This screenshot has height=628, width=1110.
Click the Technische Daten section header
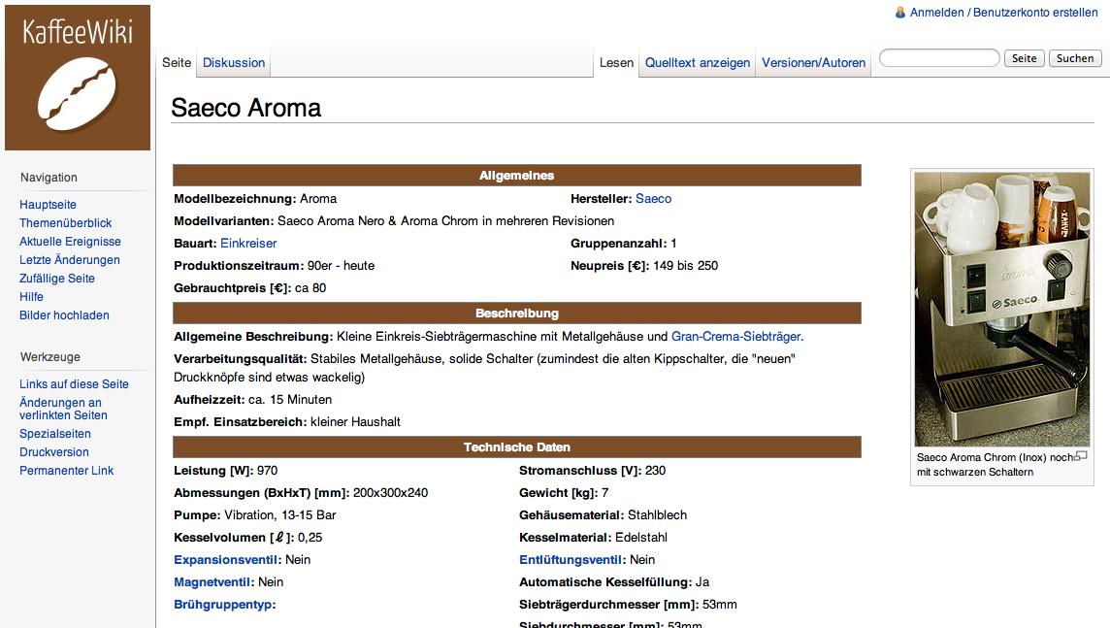517,447
